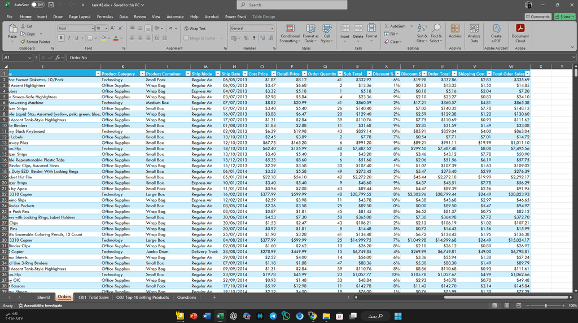Open the AutoSum dropdown arrow
Image resolution: width=578 pixels, height=323 pixels.
point(411,26)
